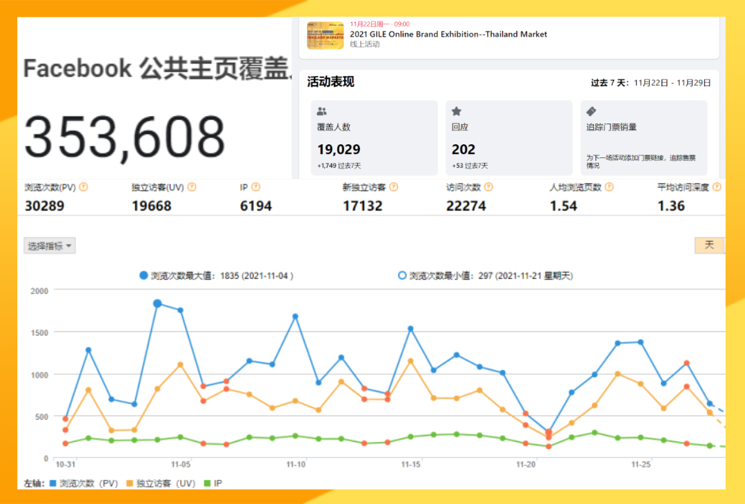Toggle 独立访客（UV）series in bottom legend
Screen dimensions: 745x504
click(x=163, y=483)
